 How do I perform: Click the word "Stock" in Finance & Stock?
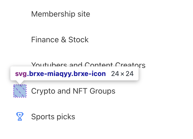click(78, 40)
